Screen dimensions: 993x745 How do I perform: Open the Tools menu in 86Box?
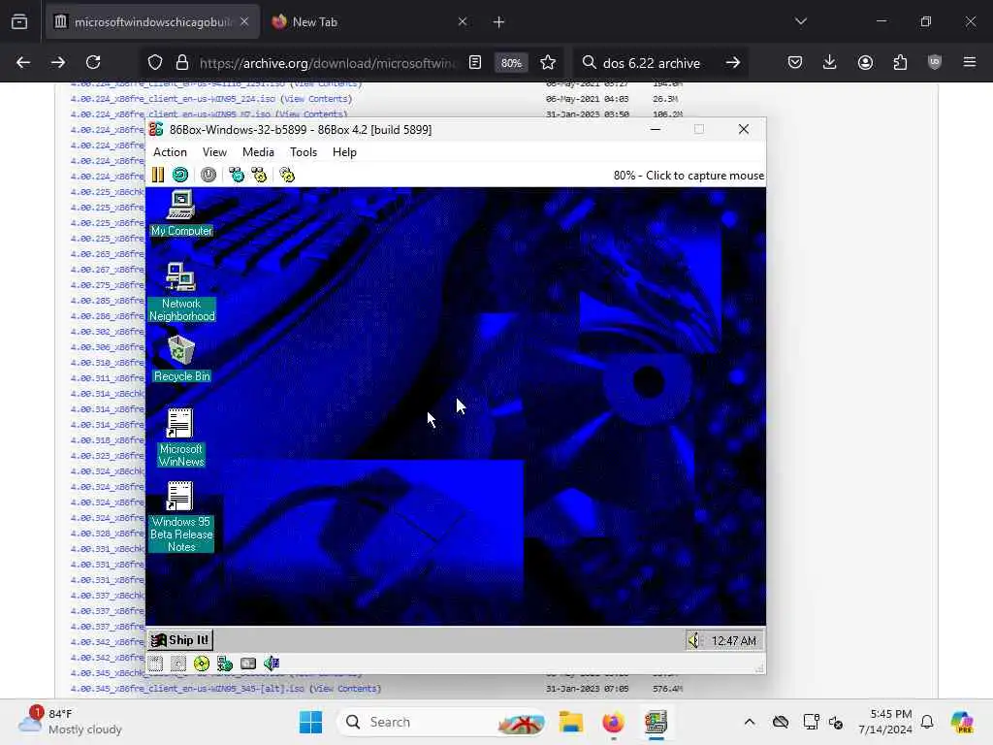tap(304, 152)
